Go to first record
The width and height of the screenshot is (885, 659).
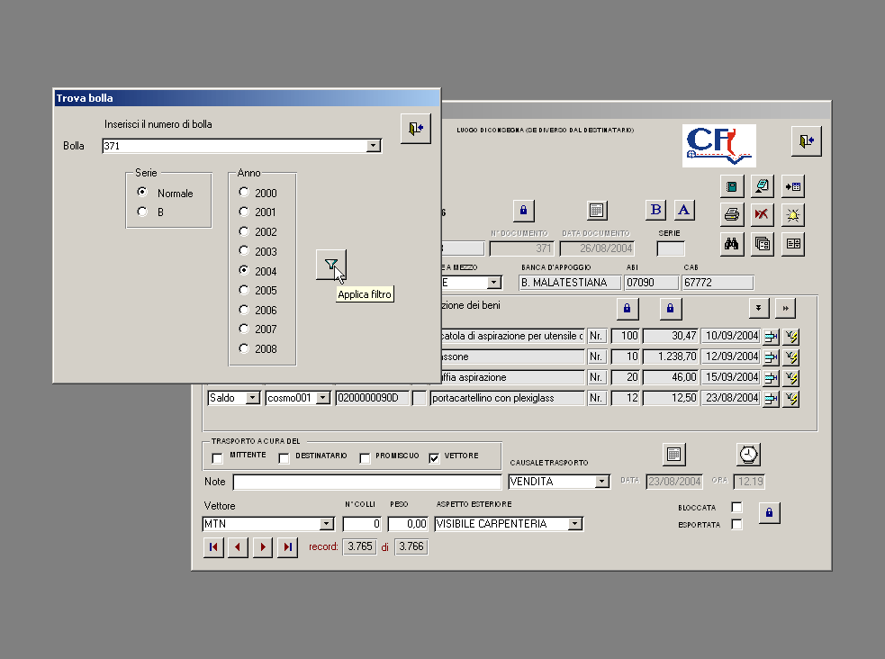point(213,546)
